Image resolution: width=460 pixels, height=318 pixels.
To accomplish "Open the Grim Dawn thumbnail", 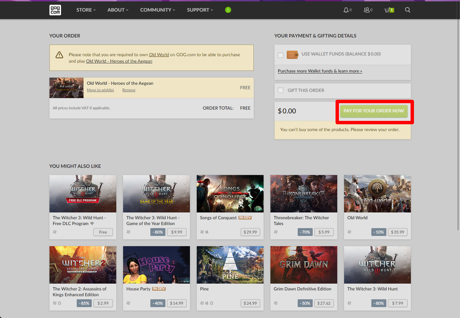I will coord(304,265).
